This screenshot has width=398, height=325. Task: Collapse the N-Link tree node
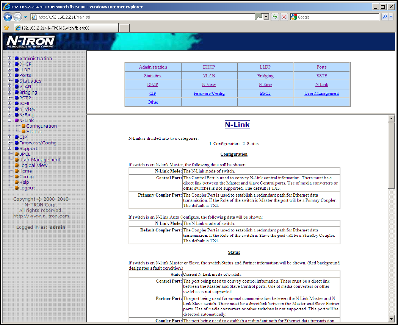coord(9,120)
